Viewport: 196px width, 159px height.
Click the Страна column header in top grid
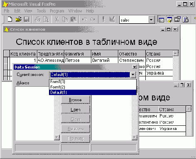point(159,54)
